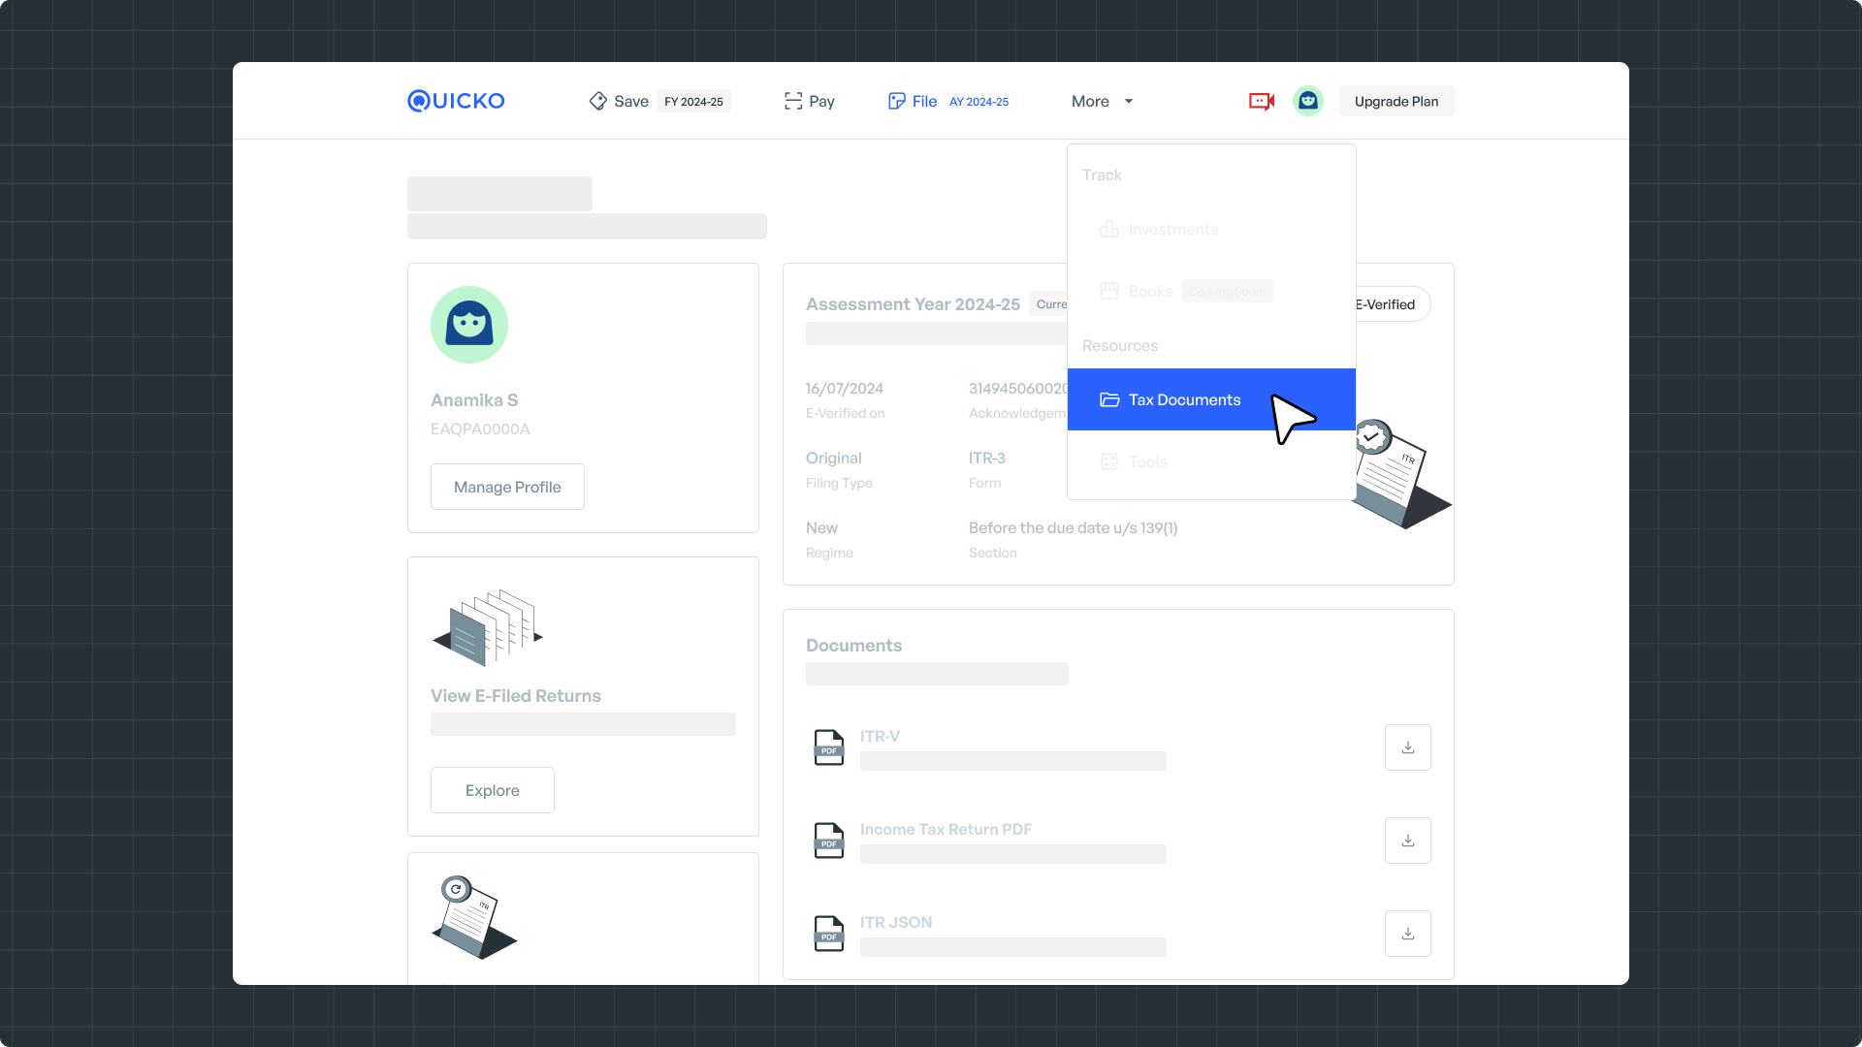Click the Explore button
The image size is (1862, 1047).
493,790
